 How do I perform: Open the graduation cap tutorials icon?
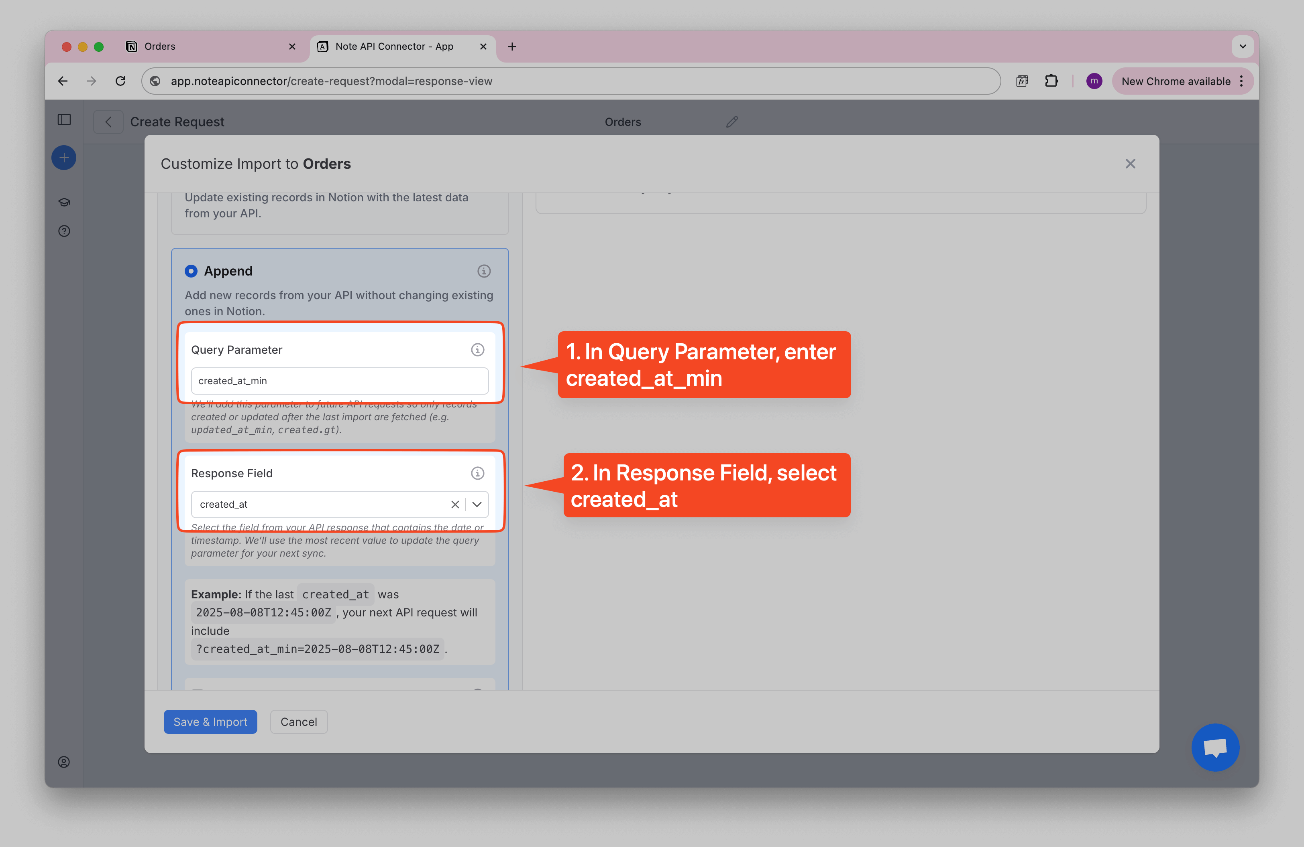point(64,203)
